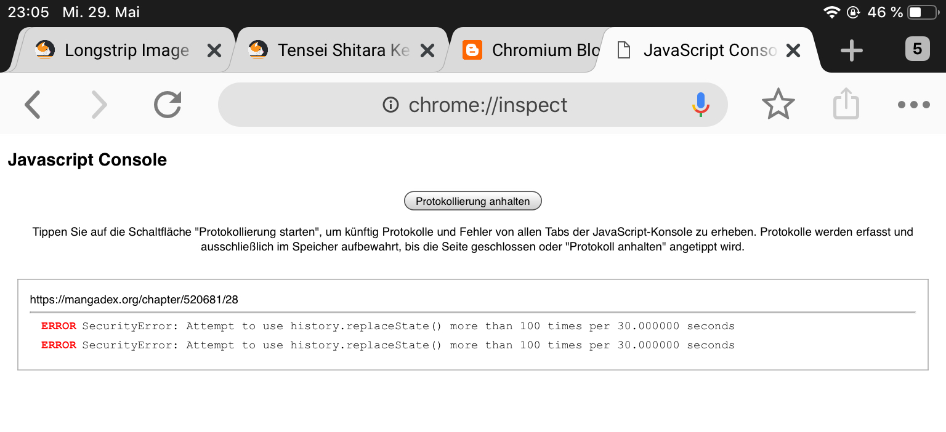The height and width of the screenshot is (432, 946).
Task: Tap the forward navigation arrow
Action: [99, 105]
